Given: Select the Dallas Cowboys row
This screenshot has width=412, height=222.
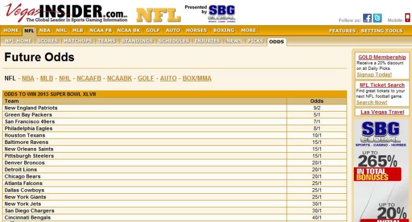Looking at the screenshot, I should coord(175,190).
